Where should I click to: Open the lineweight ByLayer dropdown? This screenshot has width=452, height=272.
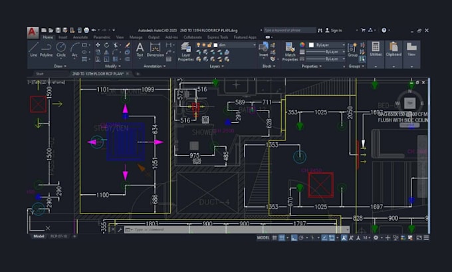coord(326,52)
